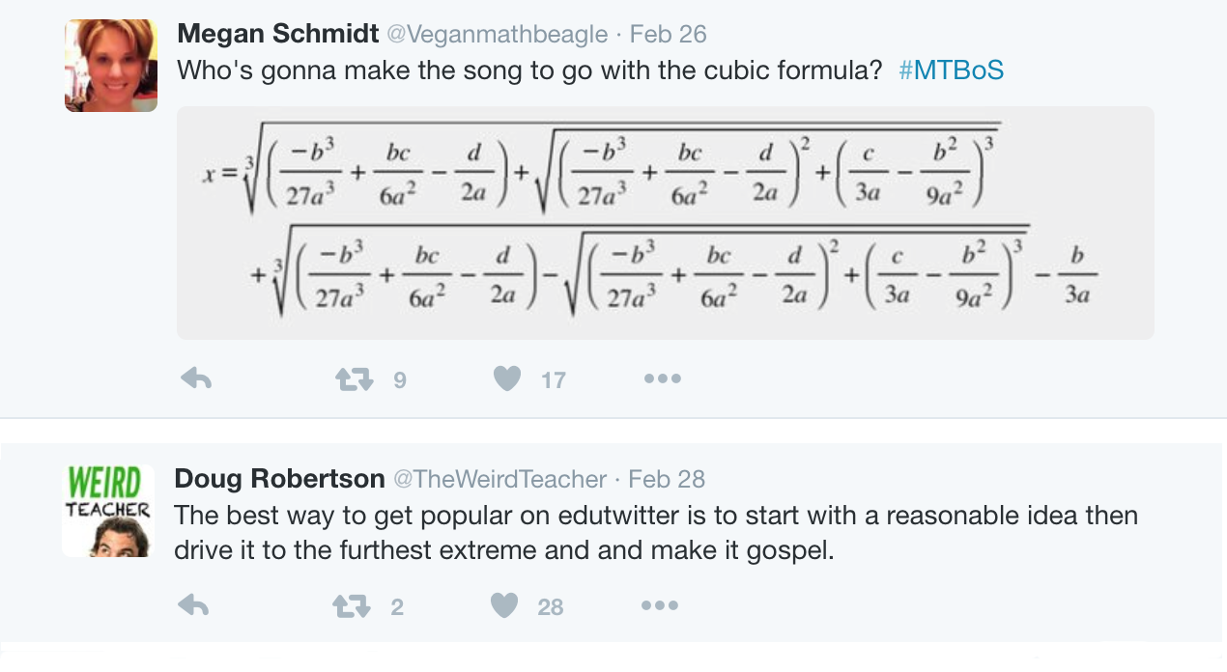Open the Feb 26 tweet timestamp
1227x672 pixels.
668,35
